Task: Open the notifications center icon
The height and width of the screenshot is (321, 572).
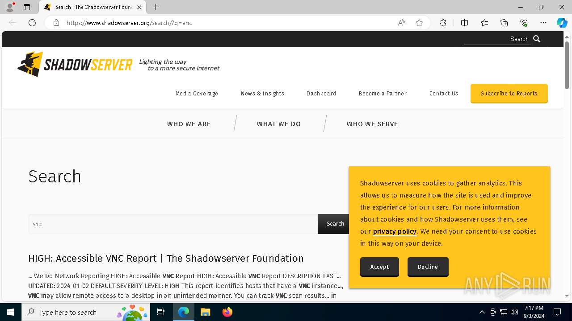Action: tap(557, 312)
